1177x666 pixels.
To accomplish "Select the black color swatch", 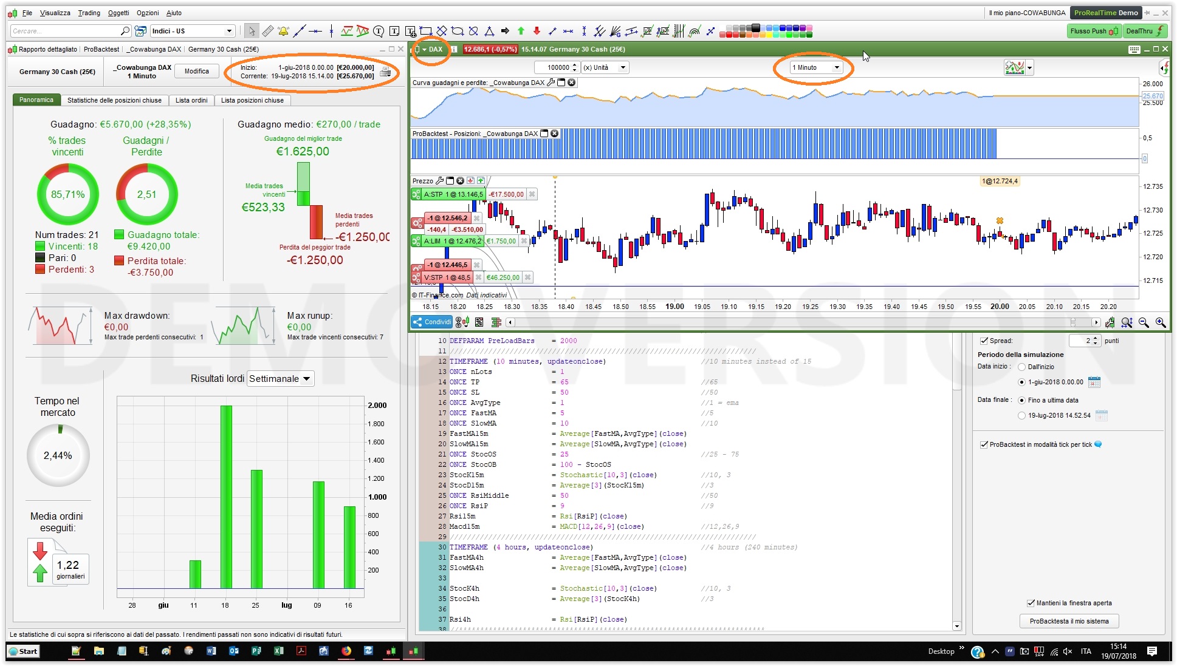I will [756, 27].
